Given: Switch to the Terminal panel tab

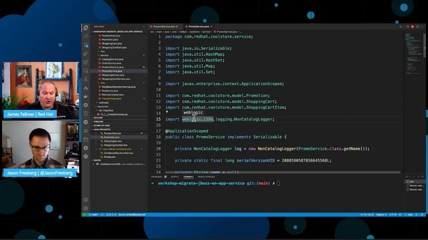Looking at the screenshot, I should [189, 177].
